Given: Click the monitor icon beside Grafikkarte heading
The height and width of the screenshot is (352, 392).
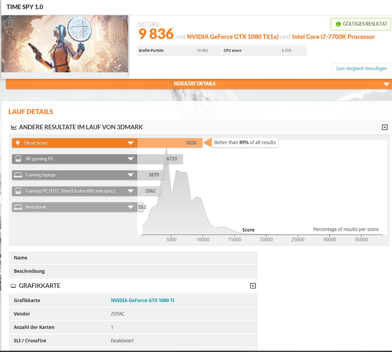Looking at the screenshot, I should point(13,286).
